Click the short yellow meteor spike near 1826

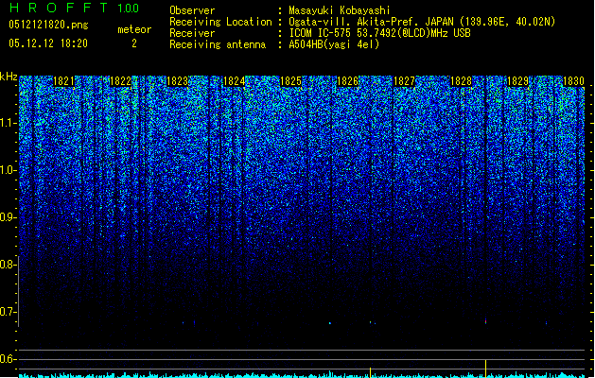click(371, 372)
